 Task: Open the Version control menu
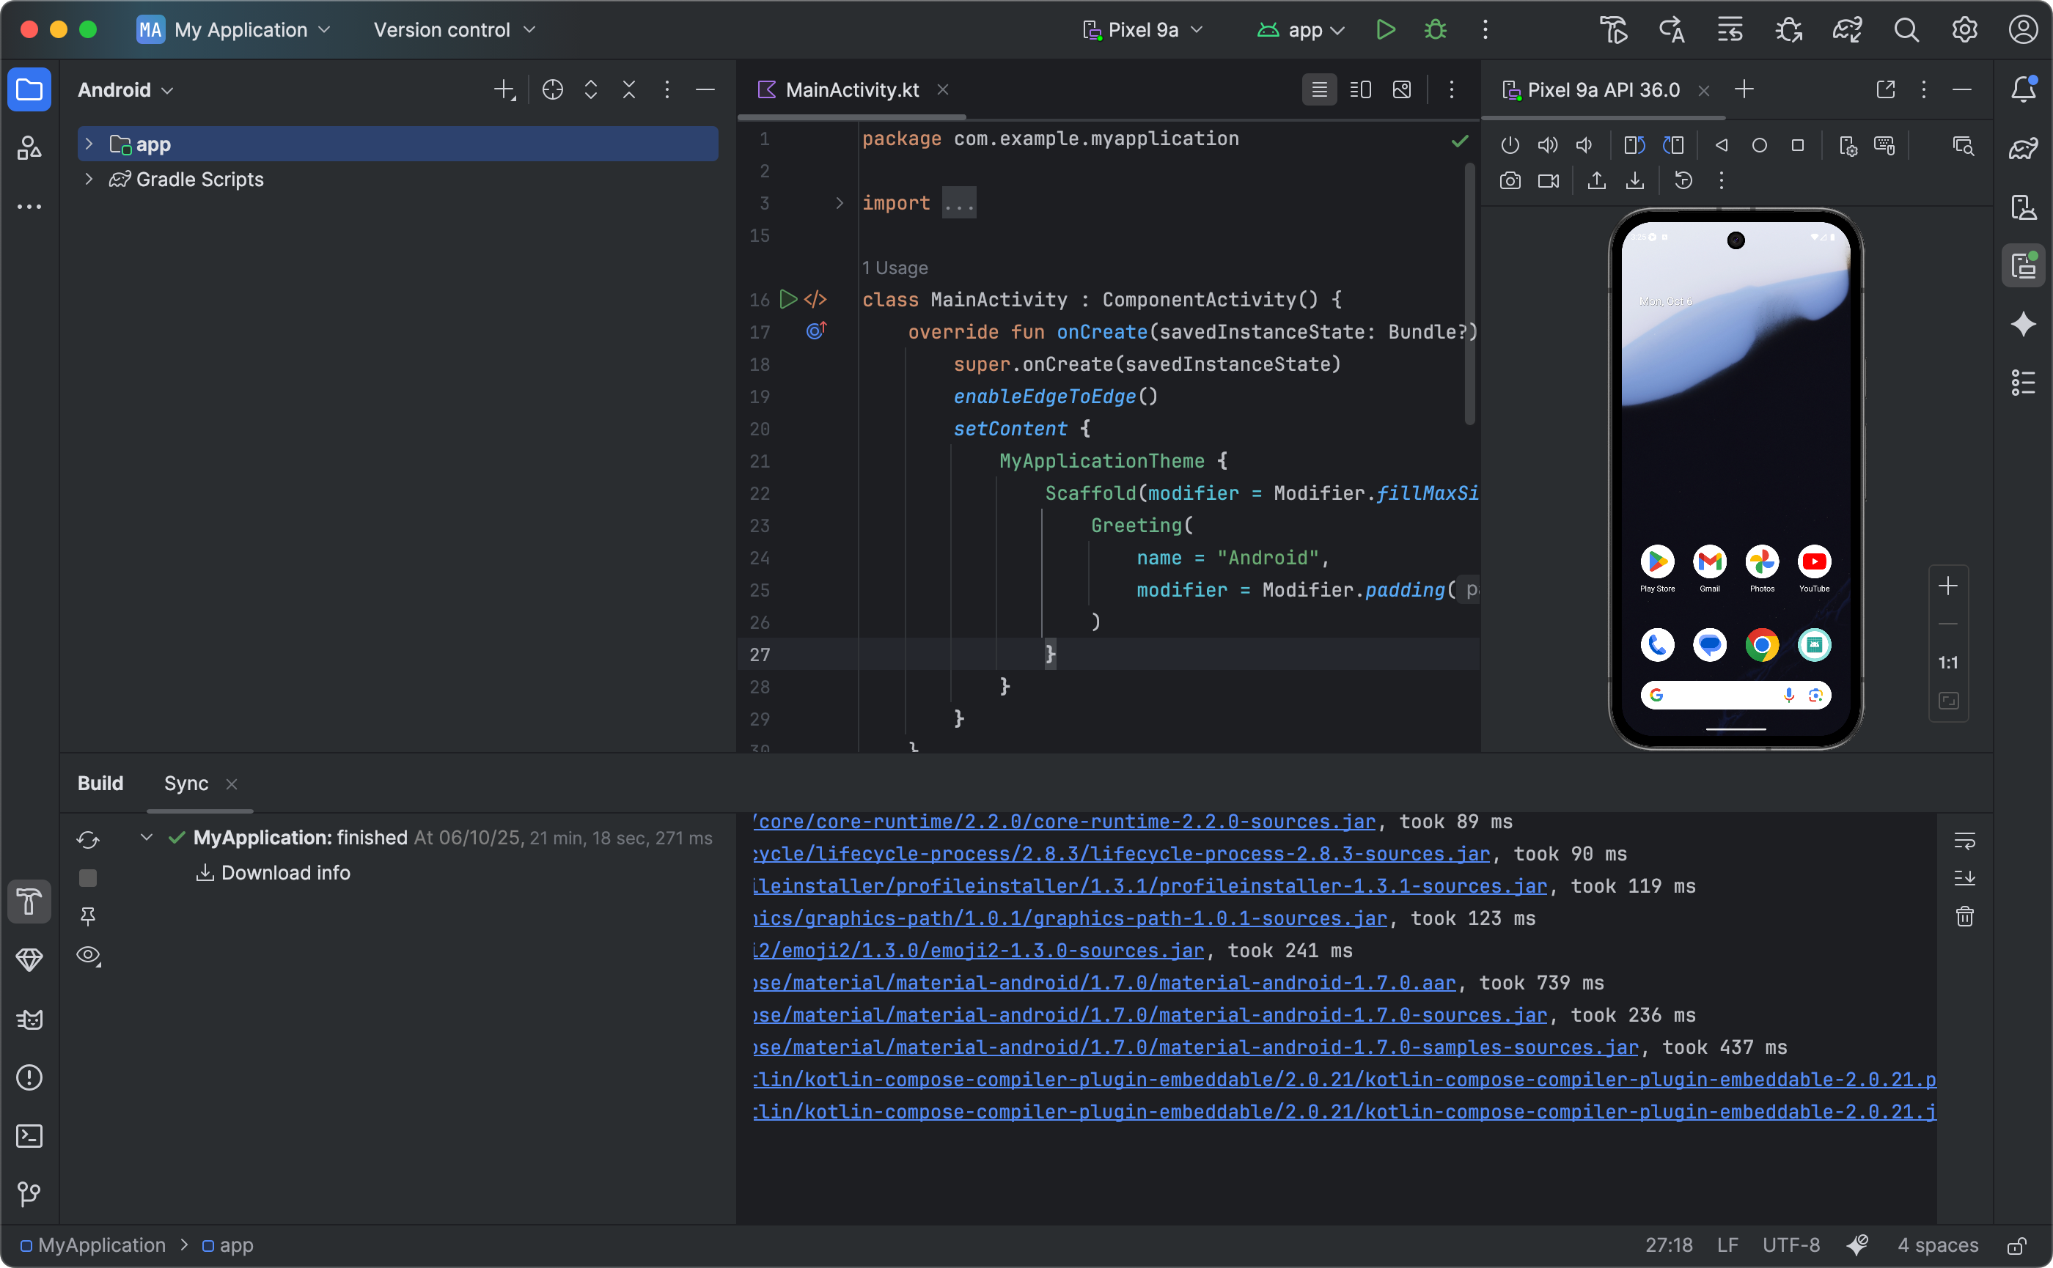coord(452,29)
